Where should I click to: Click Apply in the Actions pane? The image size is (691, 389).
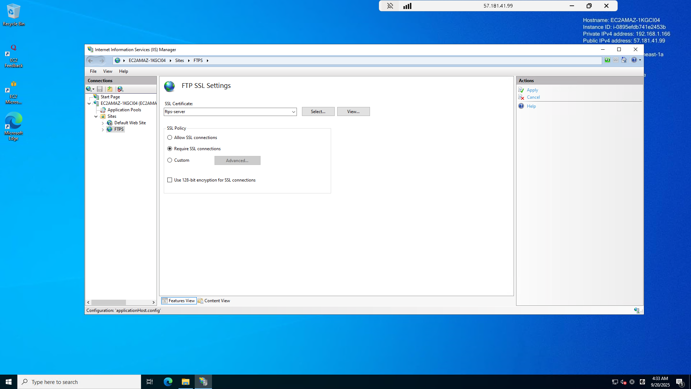(532, 90)
